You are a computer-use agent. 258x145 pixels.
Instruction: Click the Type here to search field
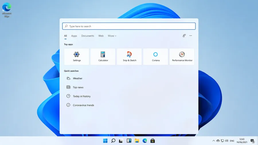pos(129,26)
